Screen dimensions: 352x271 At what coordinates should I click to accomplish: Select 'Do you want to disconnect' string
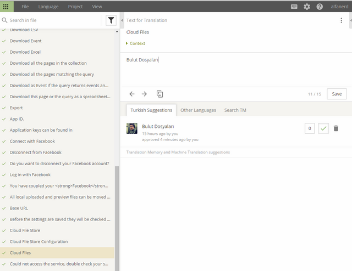coord(57,163)
